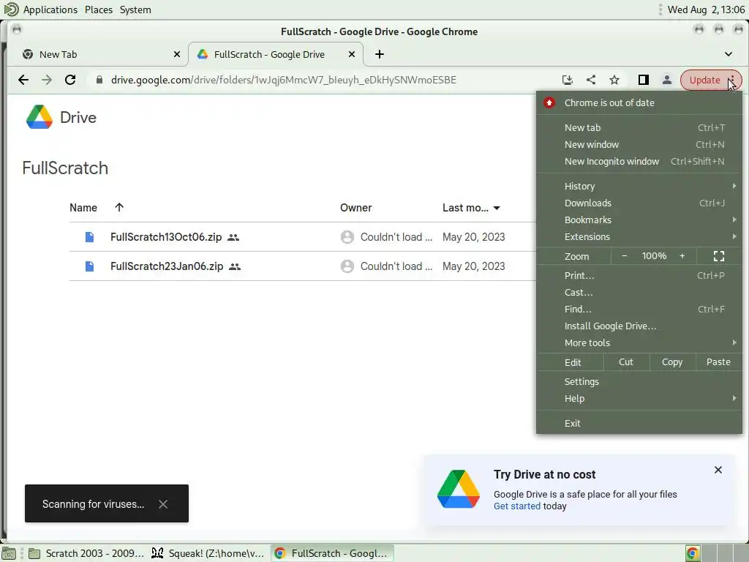This screenshot has height=562, width=749.
Task: Choose Cast… menu item
Action: (639, 292)
